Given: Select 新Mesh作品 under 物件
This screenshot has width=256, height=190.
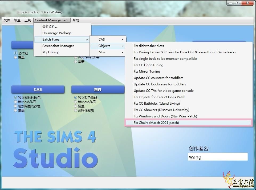Looking at the screenshot, I should (x=75, y=102).
